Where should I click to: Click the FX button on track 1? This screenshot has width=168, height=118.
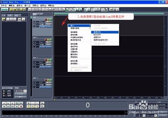tap(49, 27)
